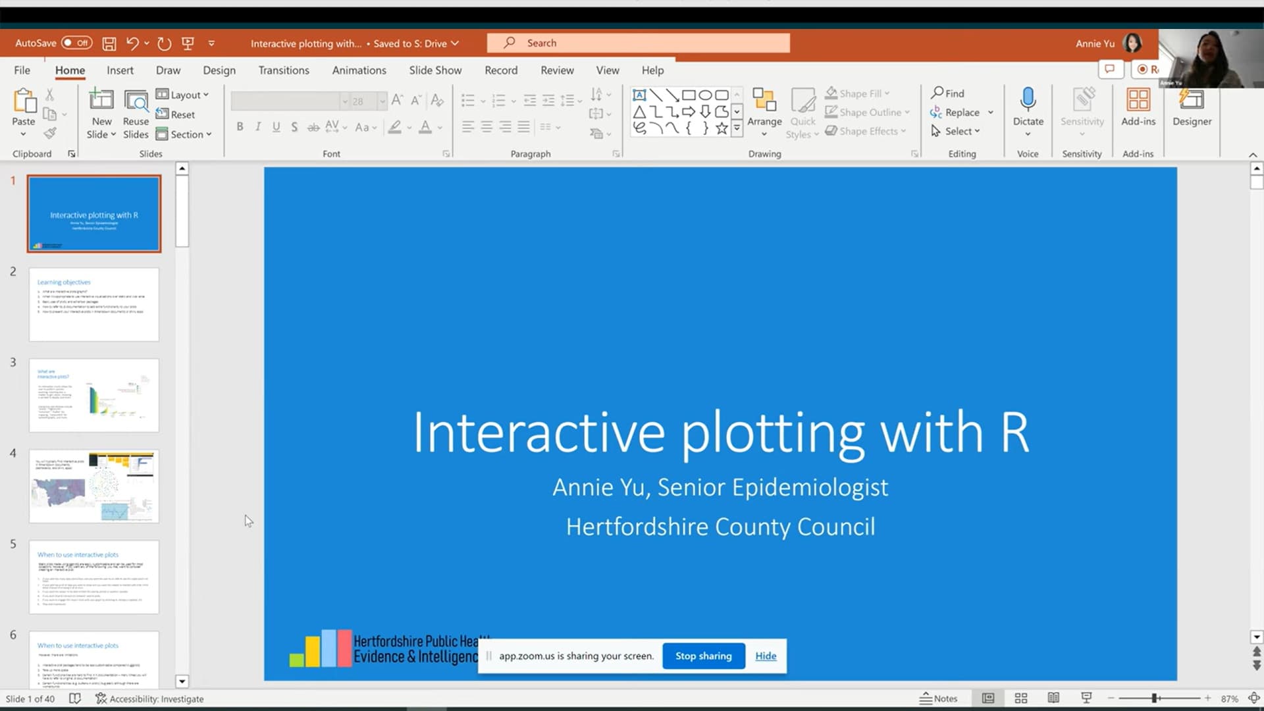Click the New Slide icon
The height and width of the screenshot is (711, 1264).
[101, 99]
